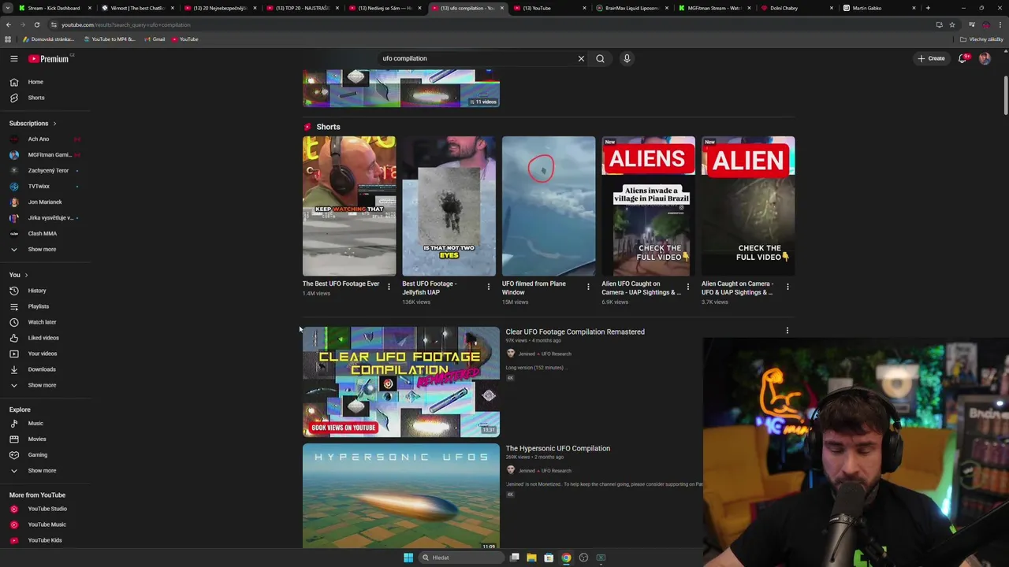Click the magnifier search button
1009x567 pixels.
pyautogui.click(x=600, y=58)
